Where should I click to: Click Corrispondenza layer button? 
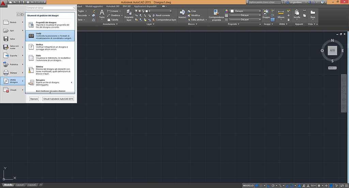pos(164,20)
